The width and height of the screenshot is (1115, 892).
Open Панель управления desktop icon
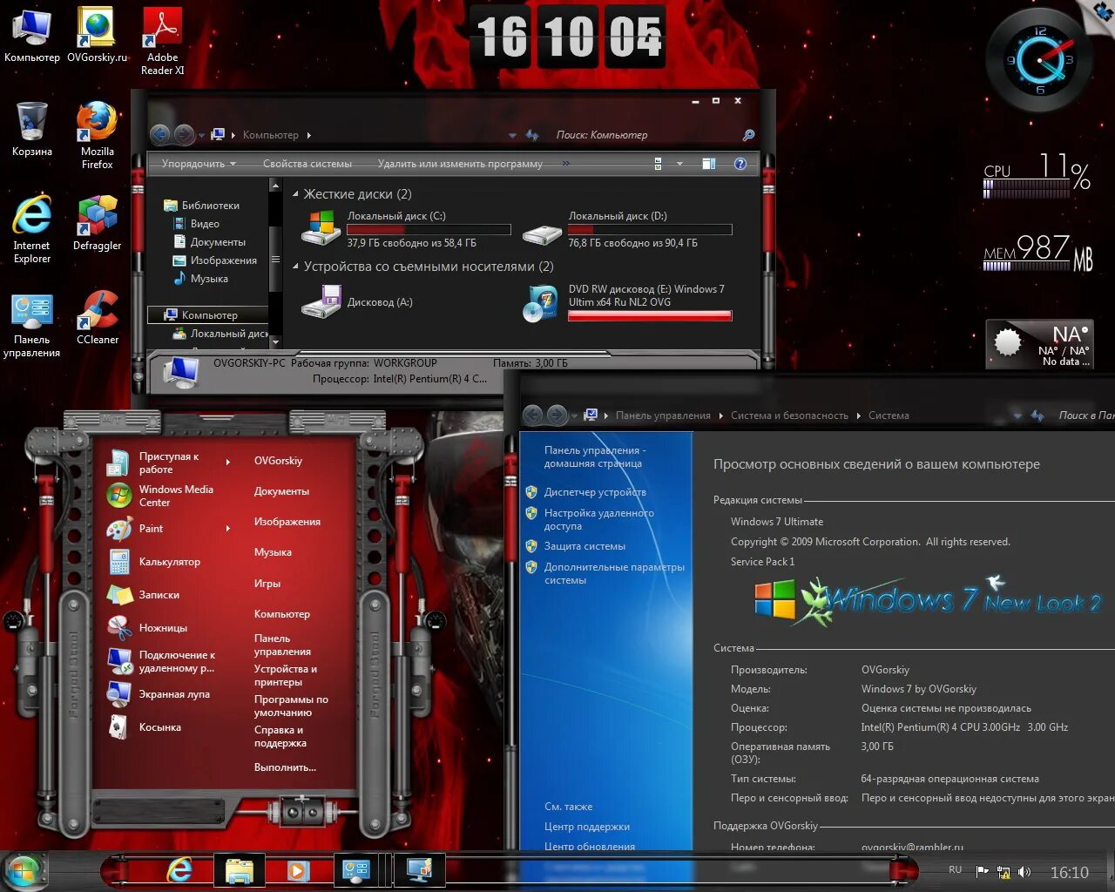31,324
